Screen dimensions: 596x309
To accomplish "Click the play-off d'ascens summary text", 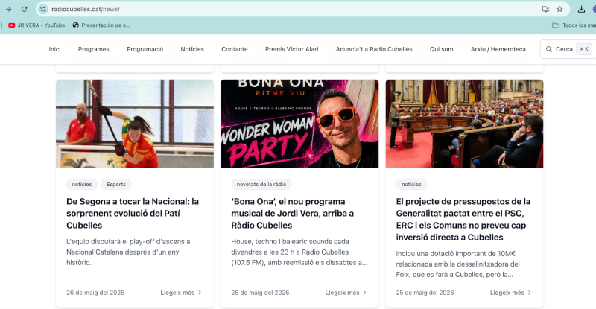I will tap(128, 252).
